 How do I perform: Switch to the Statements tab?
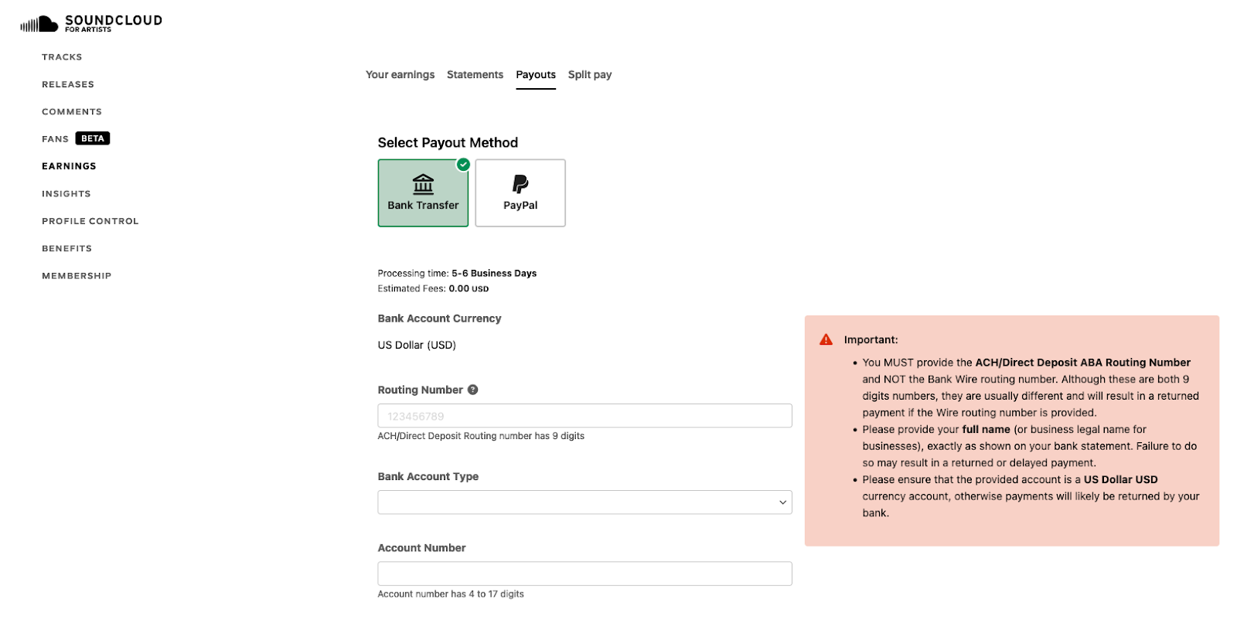point(475,74)
